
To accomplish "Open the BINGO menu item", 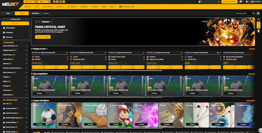I will pos(104,7).
